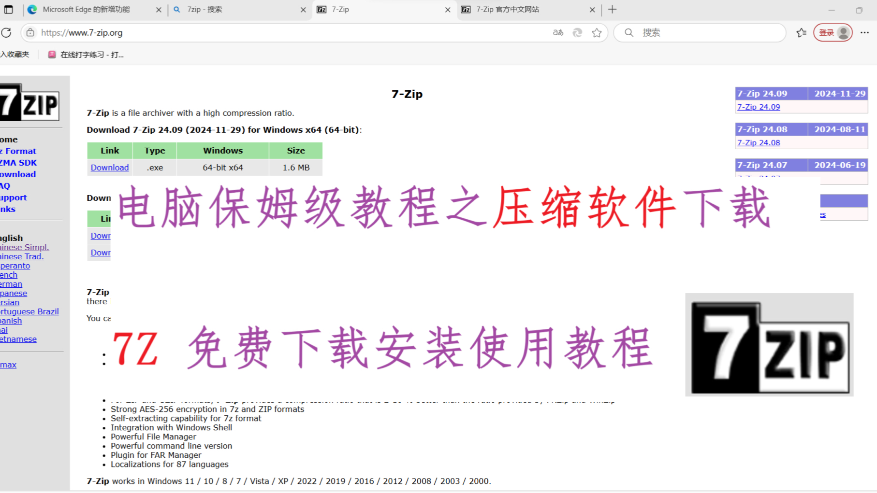Click the 1.6 MB size cell

point(296,168)
